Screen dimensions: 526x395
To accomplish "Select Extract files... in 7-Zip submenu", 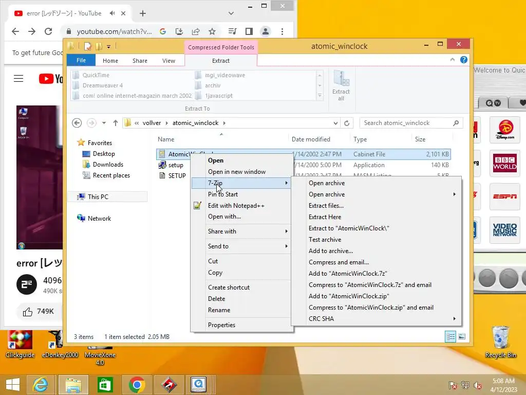I will [x=326, y=206].
